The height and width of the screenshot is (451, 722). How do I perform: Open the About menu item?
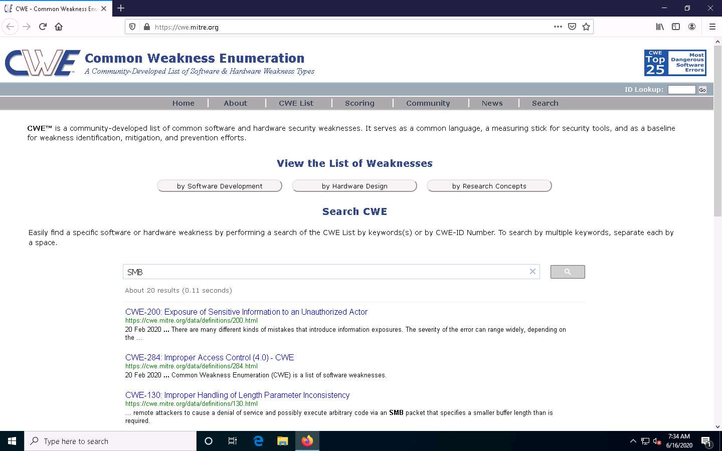click(x=236, y=103)
